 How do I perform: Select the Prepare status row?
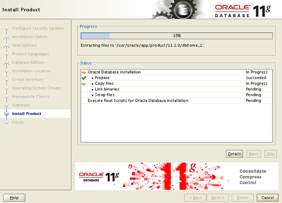[x=177, y=78]
